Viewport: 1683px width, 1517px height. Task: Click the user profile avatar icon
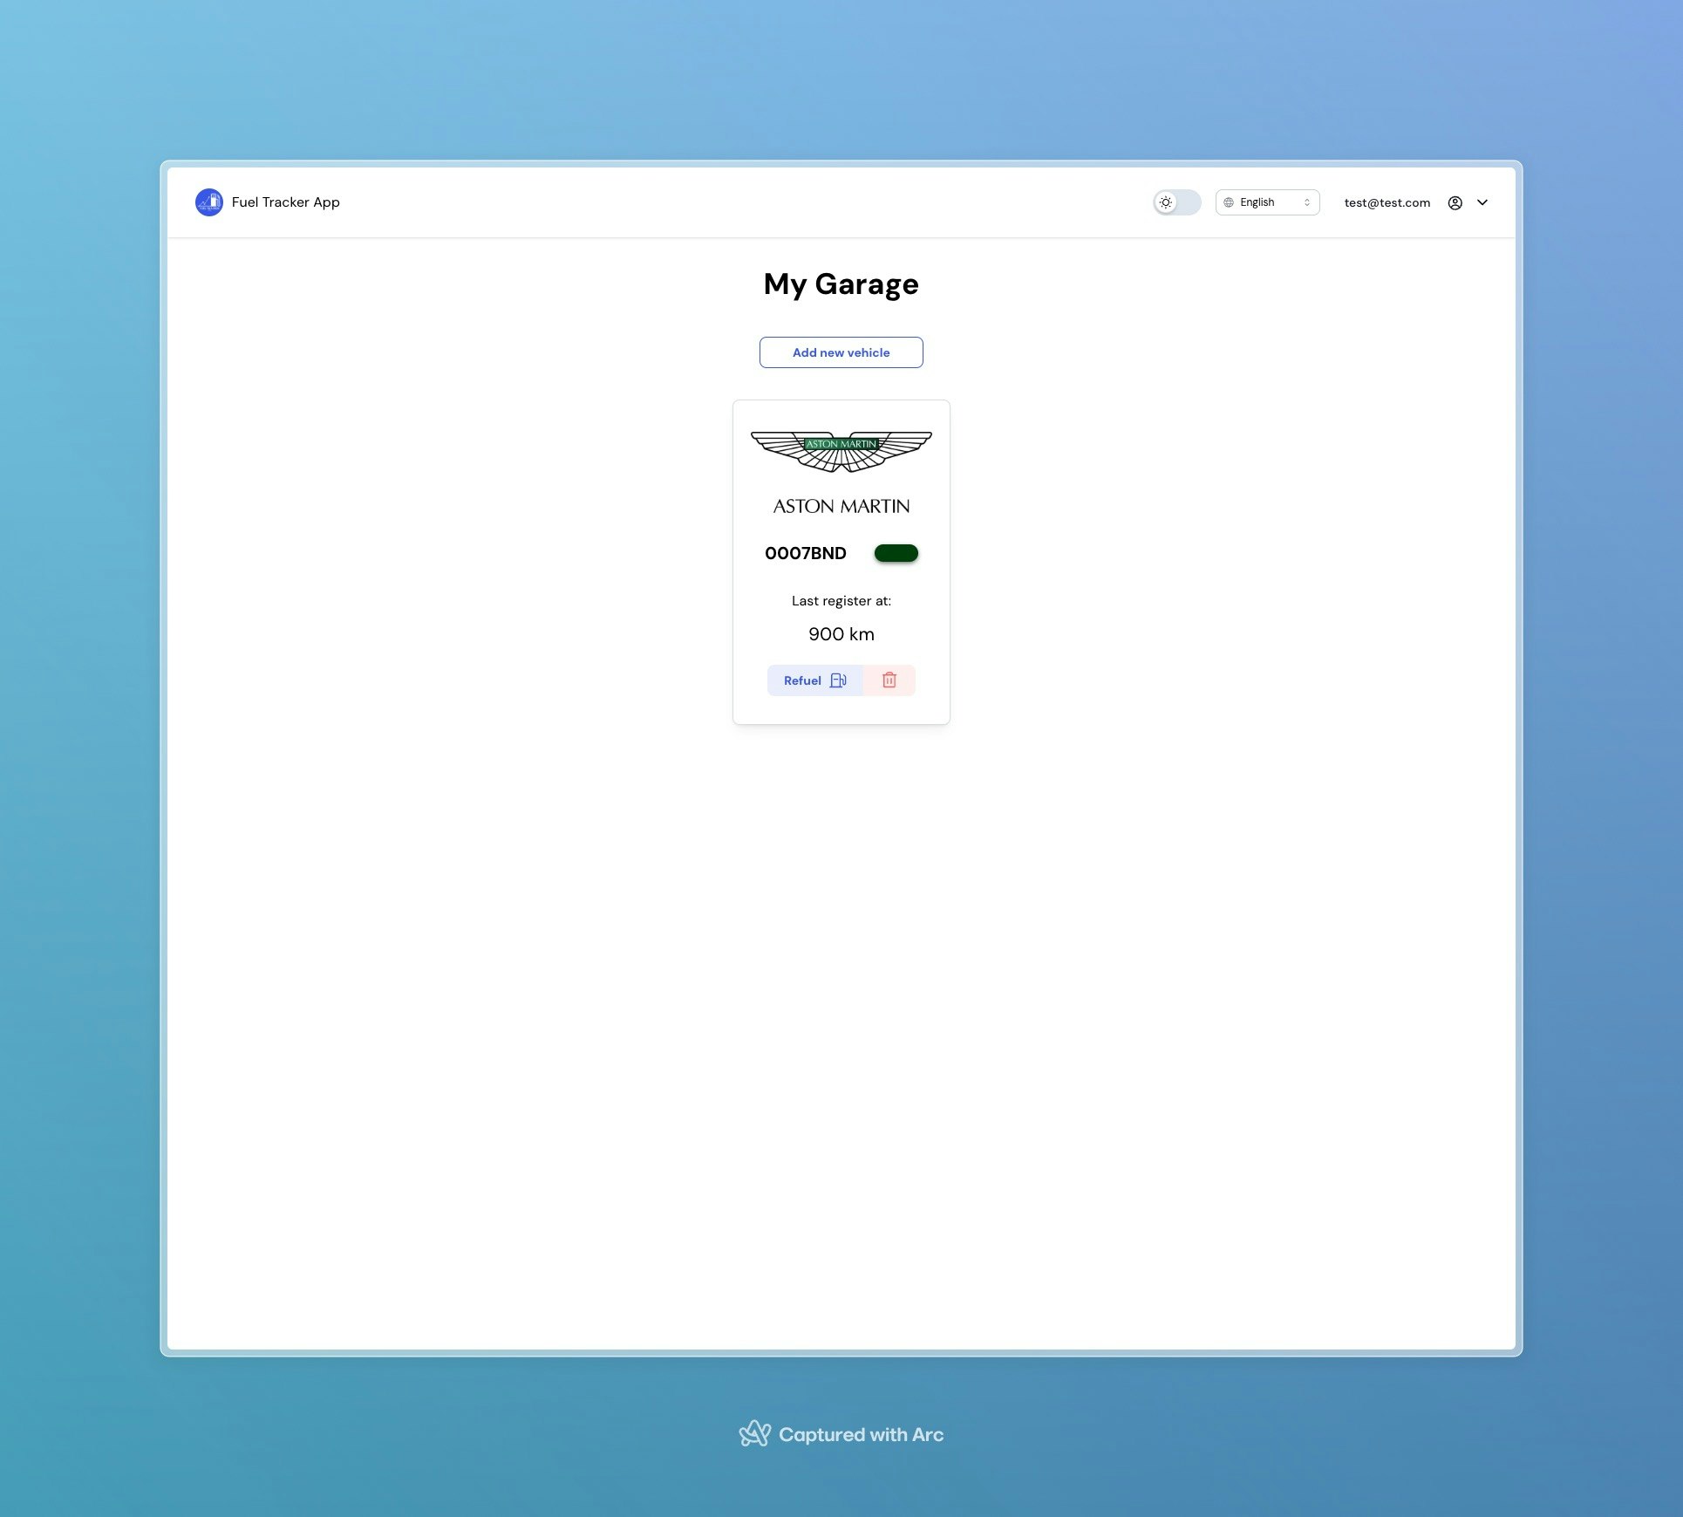pos(1455,202)
